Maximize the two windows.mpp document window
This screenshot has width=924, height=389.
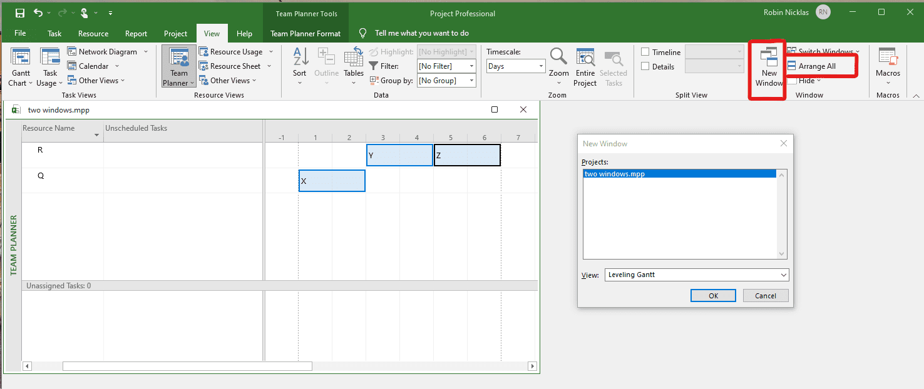point(495,109)
